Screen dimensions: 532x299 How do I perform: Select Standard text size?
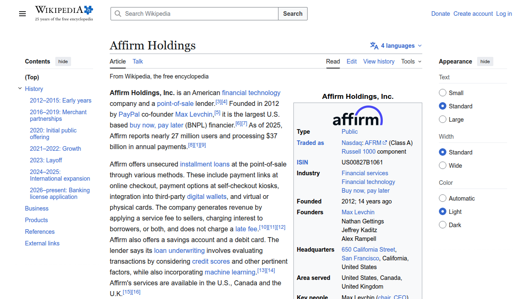443,106
